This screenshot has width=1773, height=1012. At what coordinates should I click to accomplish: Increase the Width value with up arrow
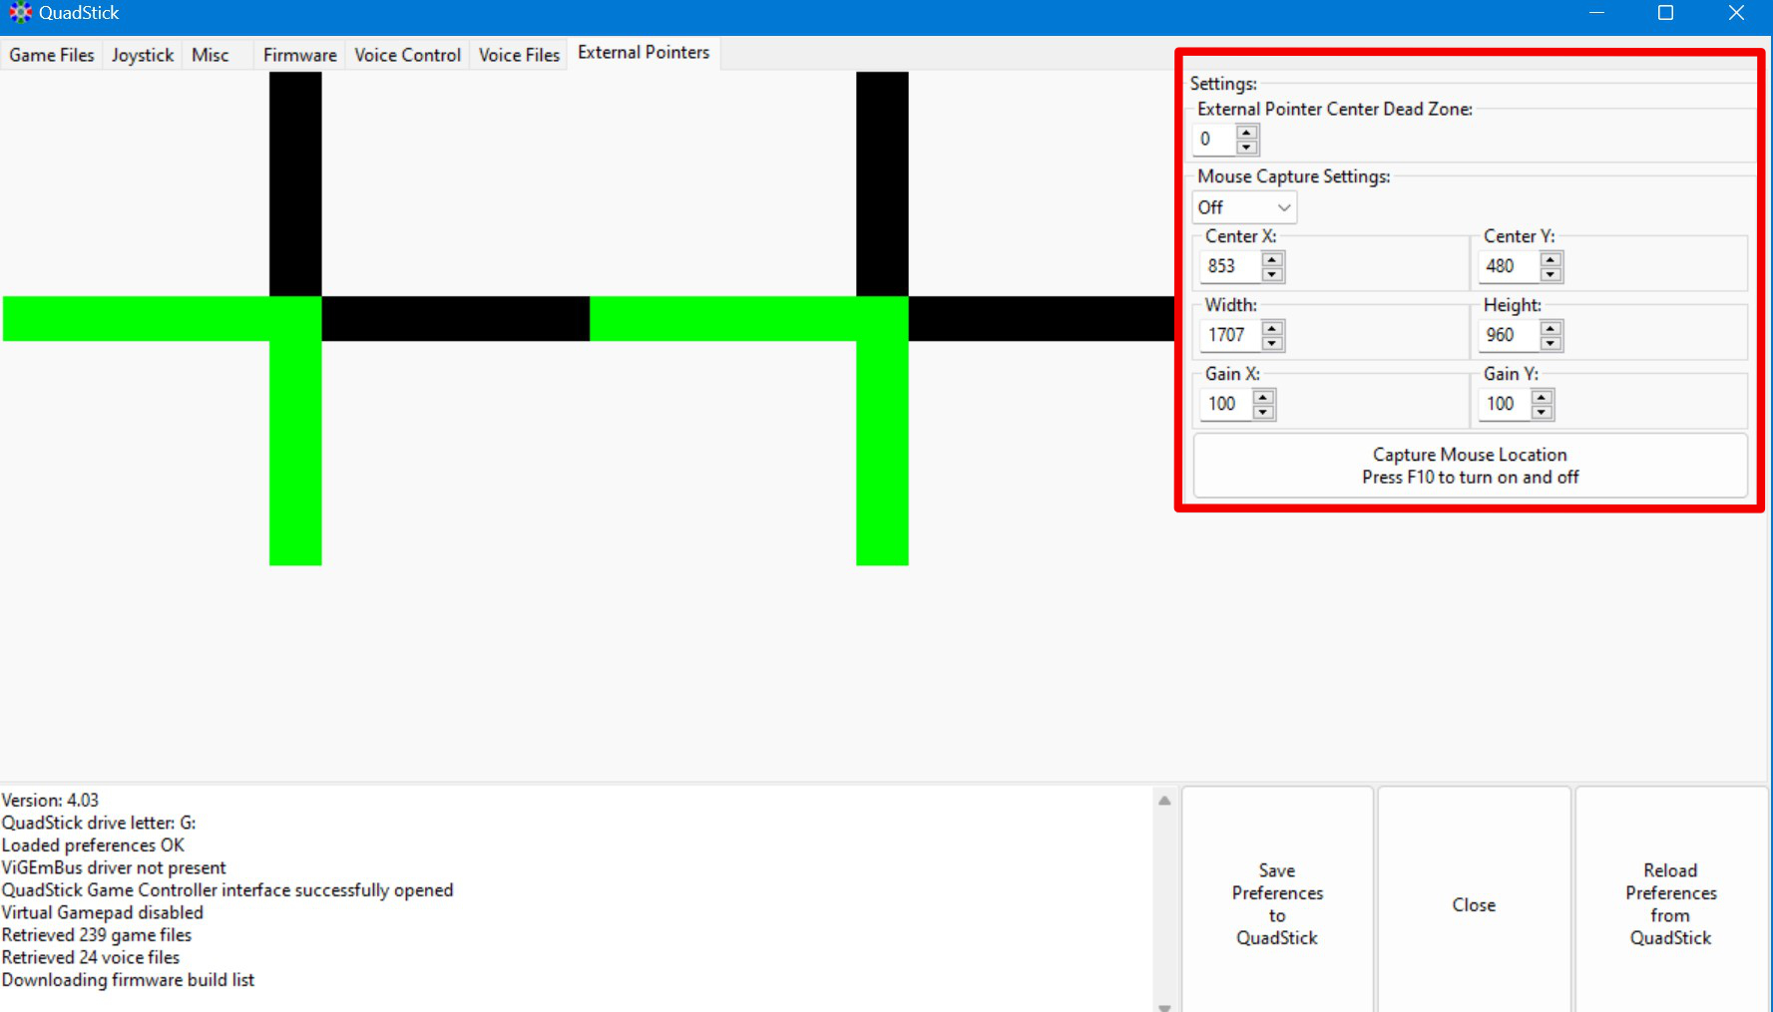pyautogui.click(x=1272, y=328)
